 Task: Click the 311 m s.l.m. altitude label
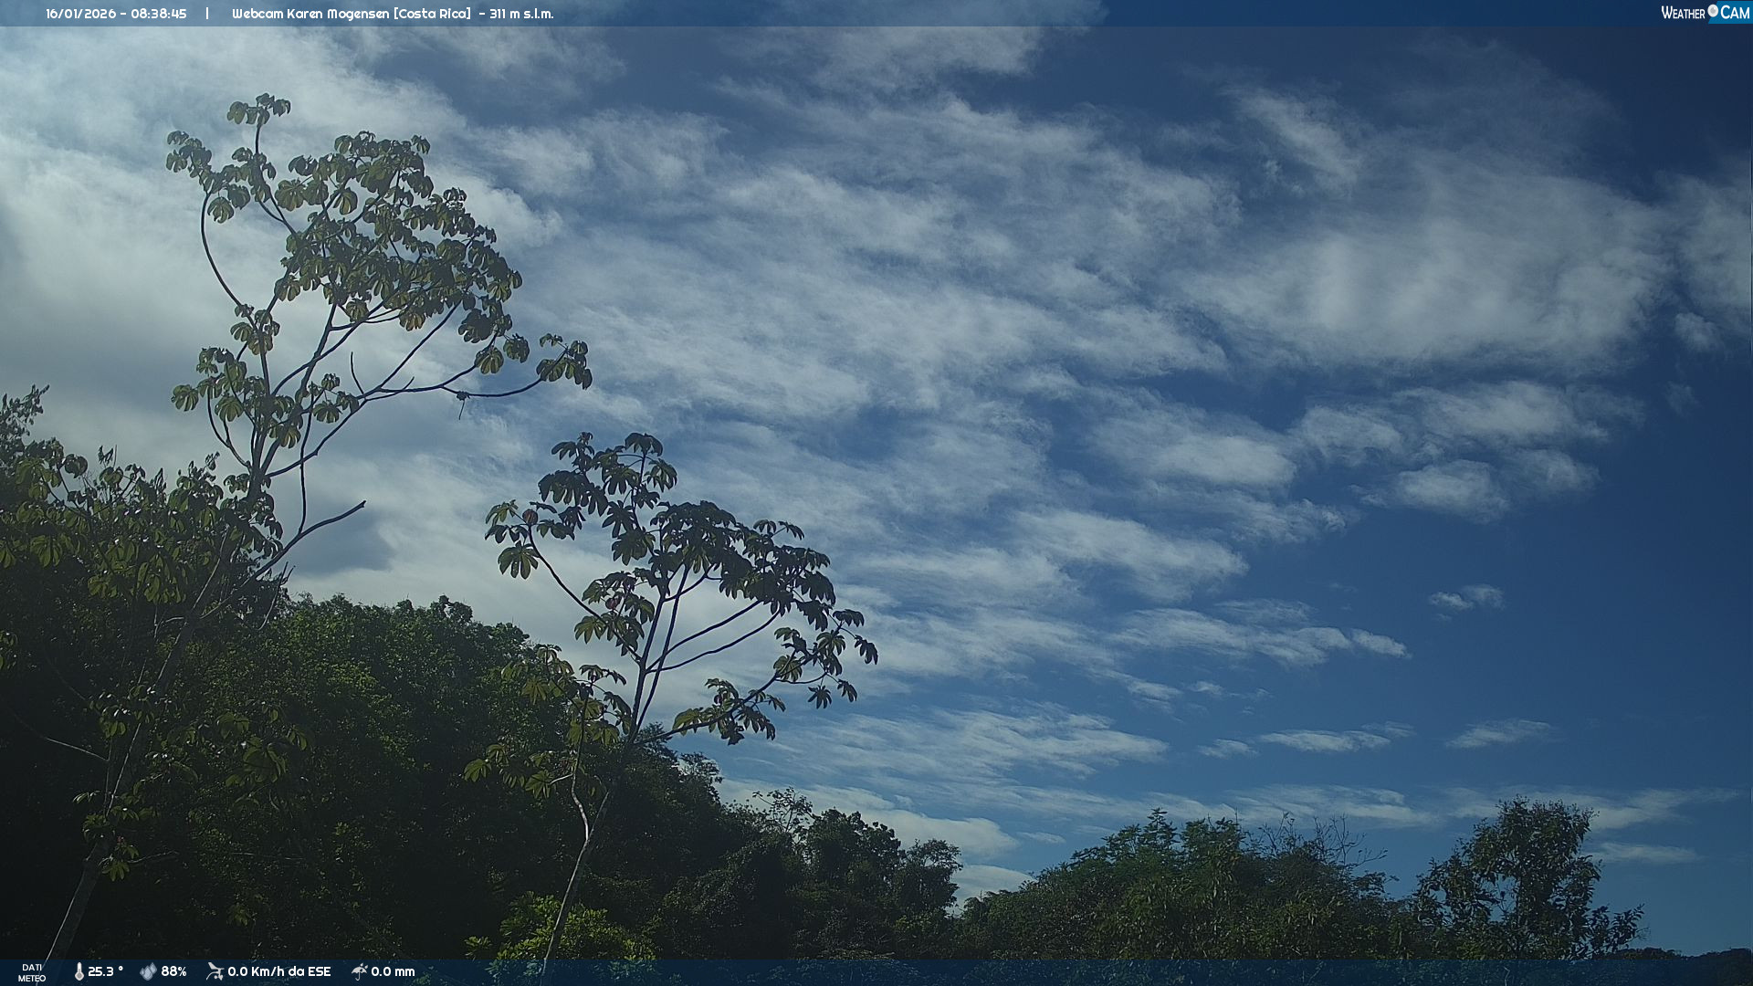pyautogui.click(x=521, y=14)
